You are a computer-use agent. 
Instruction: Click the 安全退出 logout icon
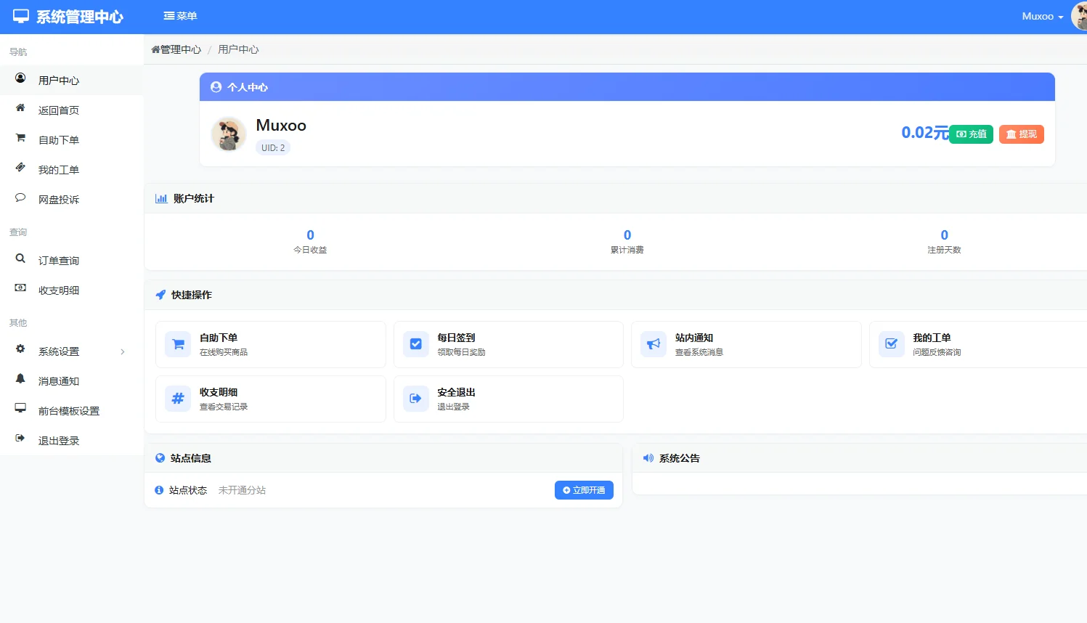point(416,399)
